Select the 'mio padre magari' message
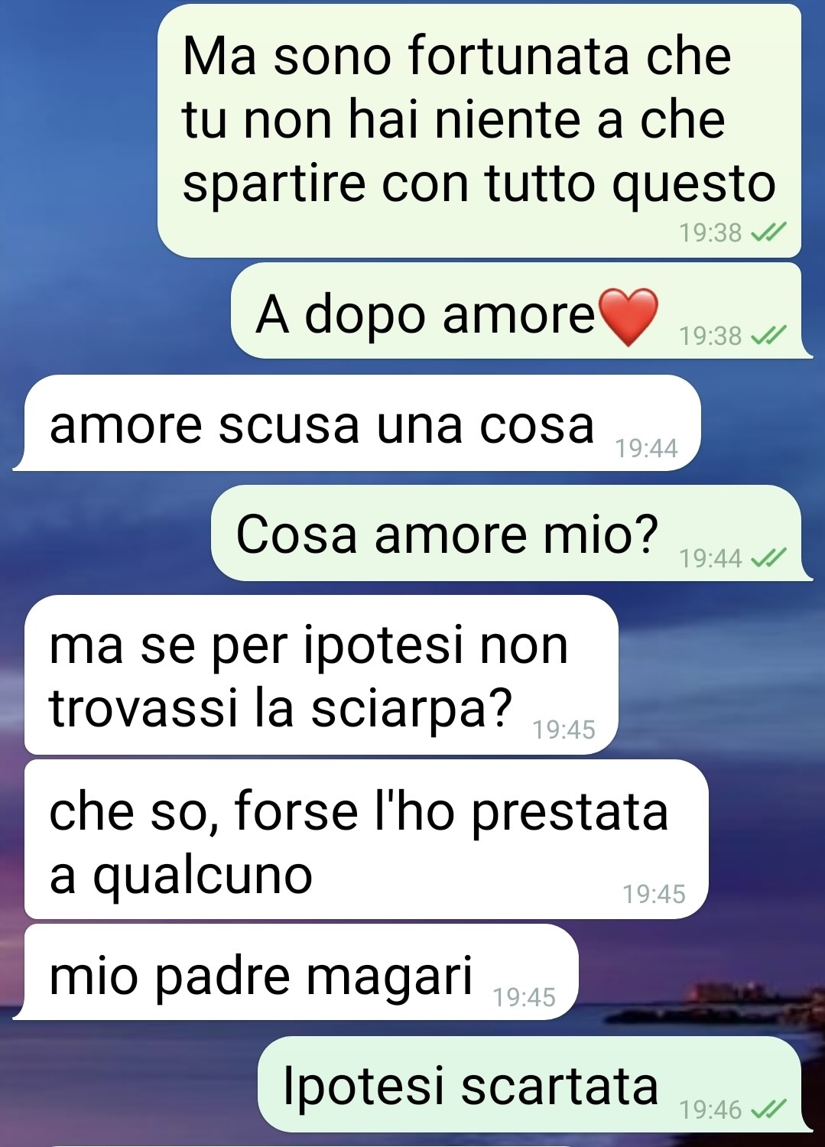 click(296, 972)
